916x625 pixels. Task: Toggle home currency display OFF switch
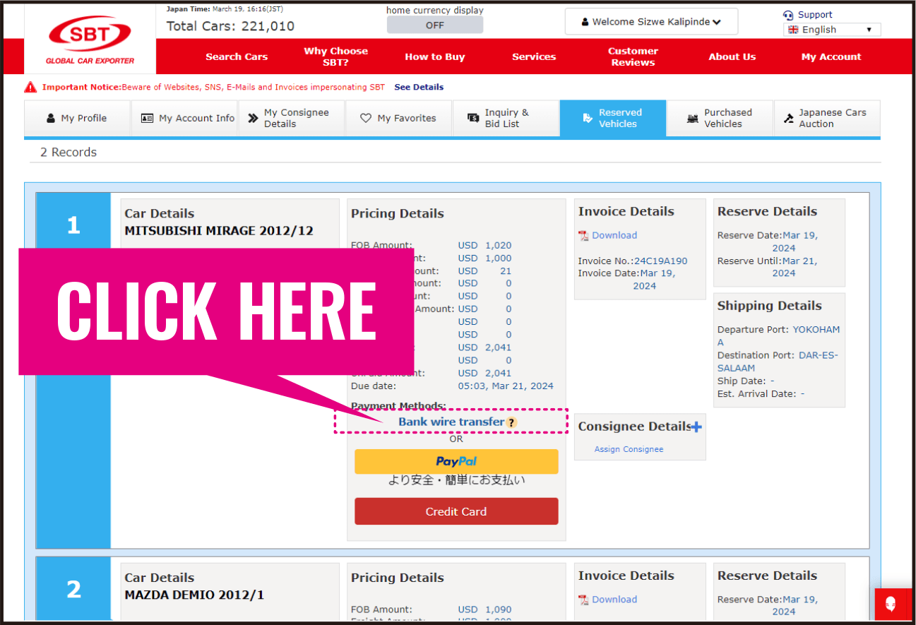pos(435,25)
